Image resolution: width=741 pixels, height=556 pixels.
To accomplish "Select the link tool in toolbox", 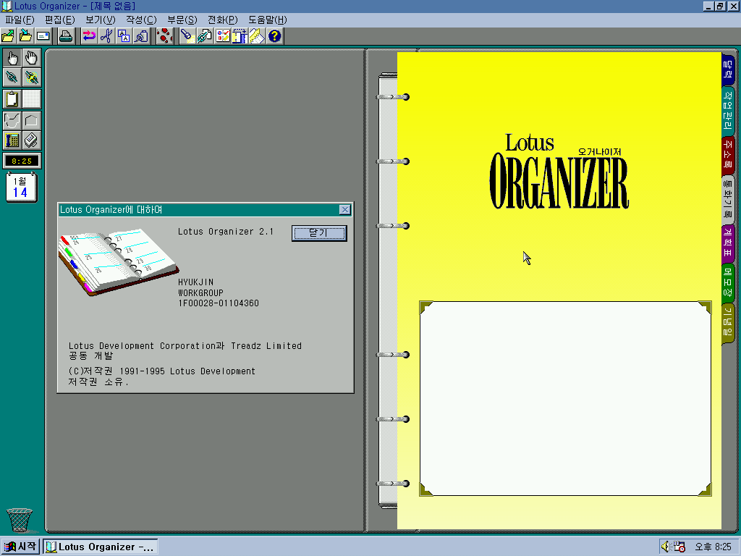I will coord(12,77).
